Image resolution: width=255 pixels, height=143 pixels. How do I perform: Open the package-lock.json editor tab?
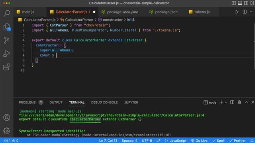122,12
